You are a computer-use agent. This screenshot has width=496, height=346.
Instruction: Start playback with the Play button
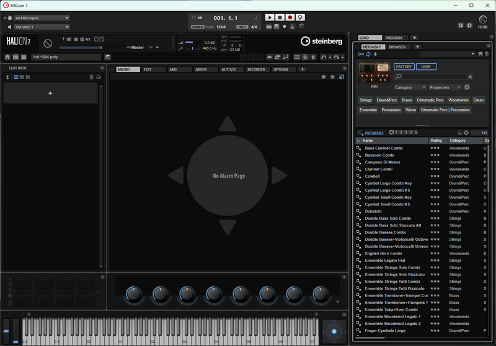pyautogui.click(x=270, y=17)
